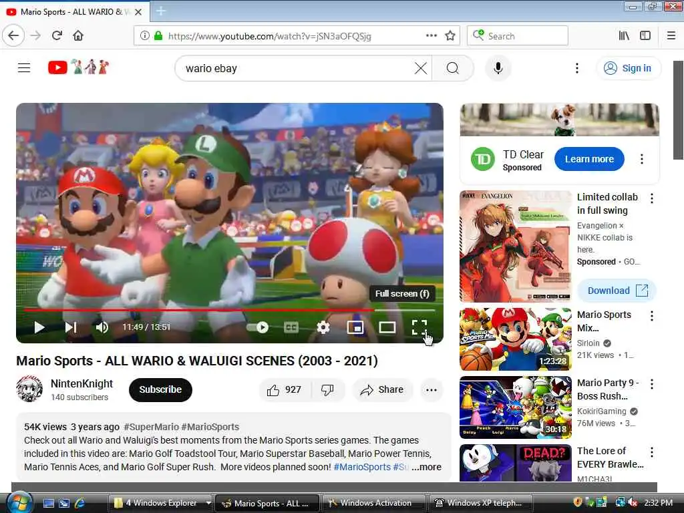Image resolution: width=684 pixels, height=513 pixels.
Task: Like the video with 927 likes
Action: [285, 389]
